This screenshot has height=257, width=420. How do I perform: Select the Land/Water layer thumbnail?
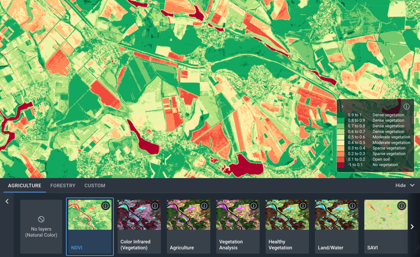pos(337,215)
